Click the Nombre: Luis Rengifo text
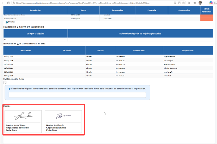 pos(55,125)
